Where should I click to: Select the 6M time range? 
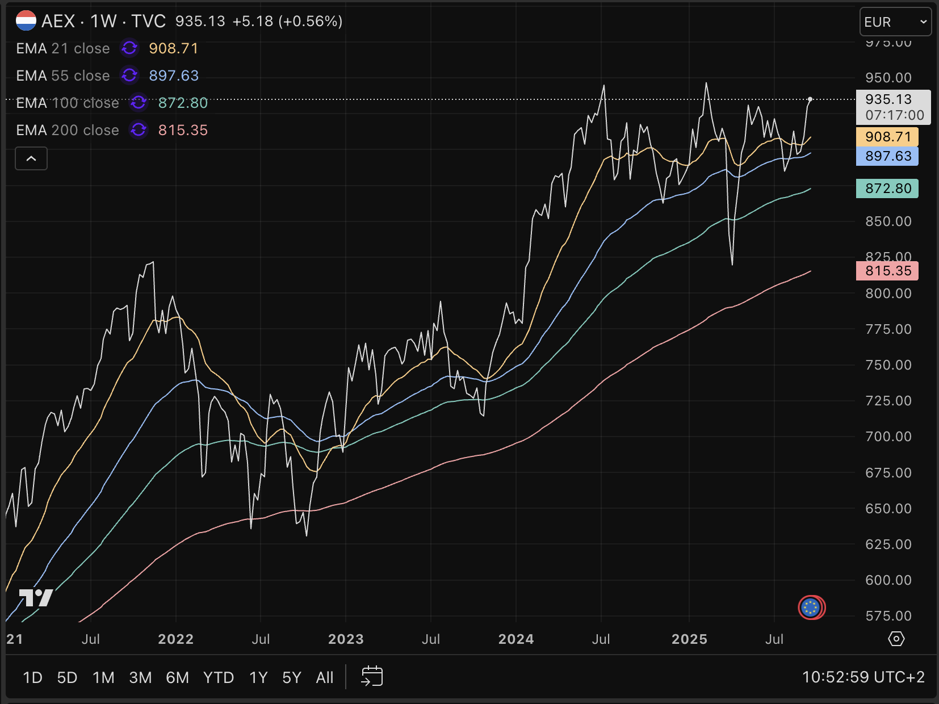(177, 677)
